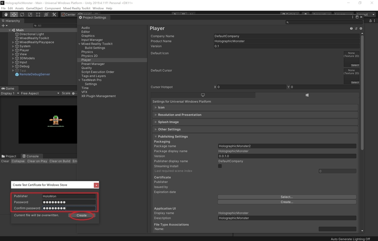Collapse Mixed Reality Toolkit settings category
Viewport: 378px width, 241px height.
(79, 44)
